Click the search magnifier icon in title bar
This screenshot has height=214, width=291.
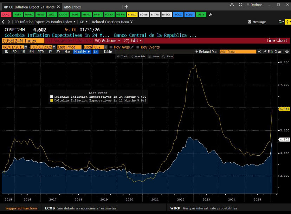click(x=232, y=5)
